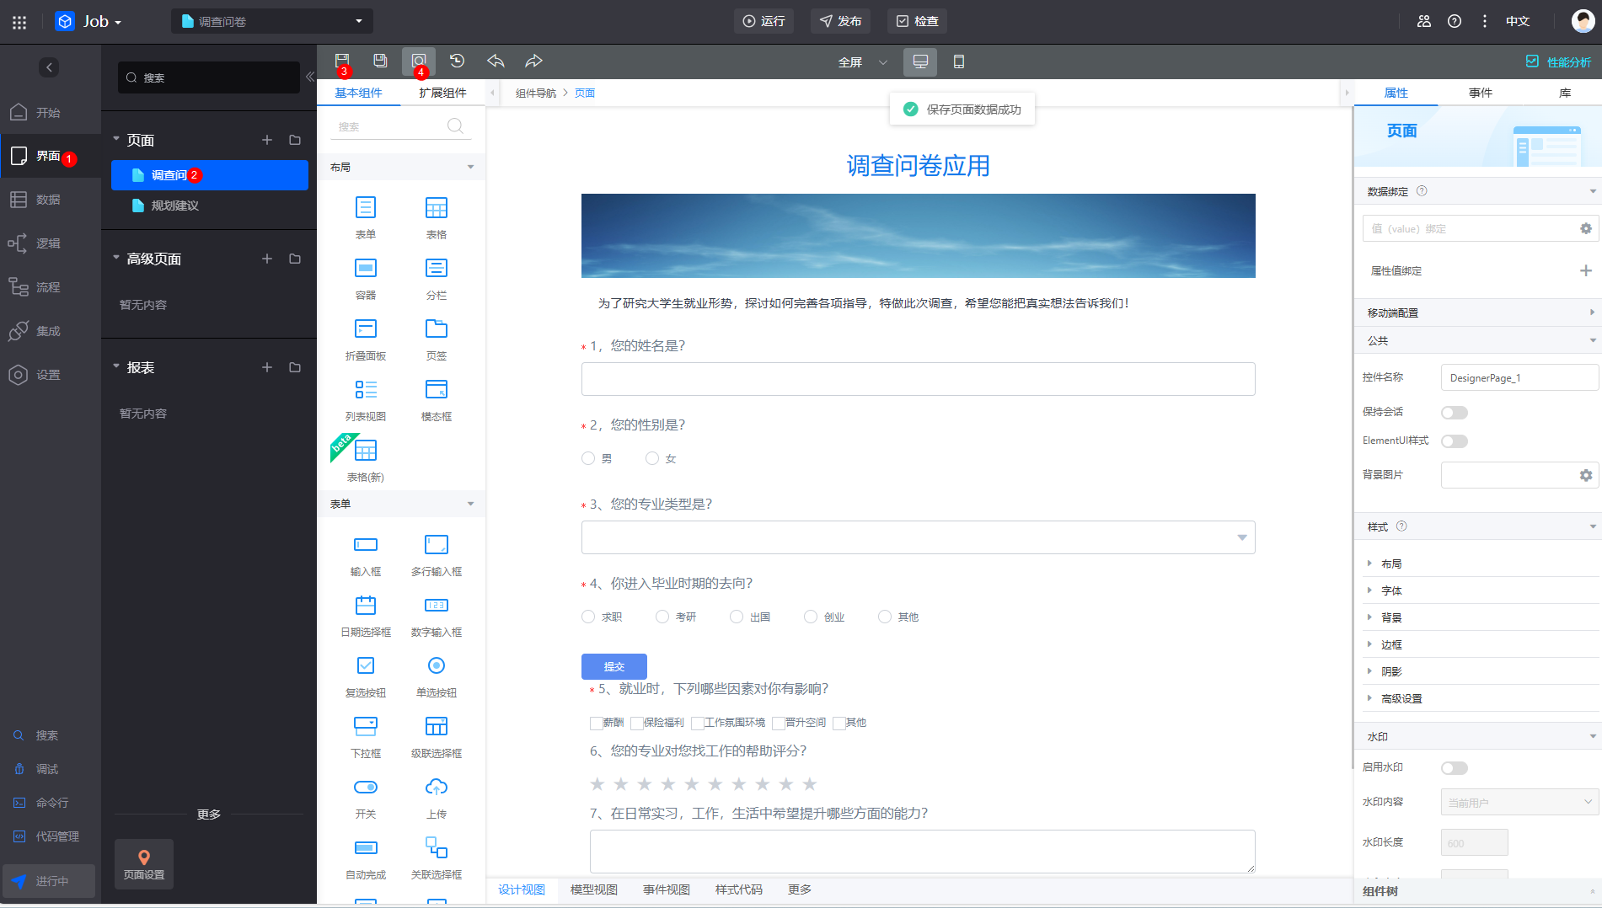This screenshot has height=908, width=1602.
Task: Open the help icon in top bar
Action: (1455, 21)
